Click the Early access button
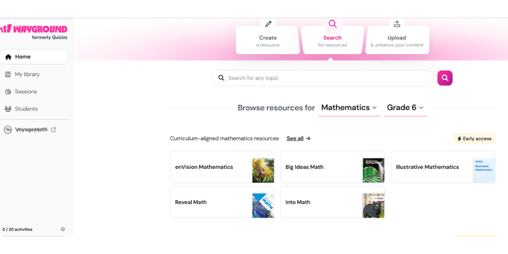 [x=474, y=138]
